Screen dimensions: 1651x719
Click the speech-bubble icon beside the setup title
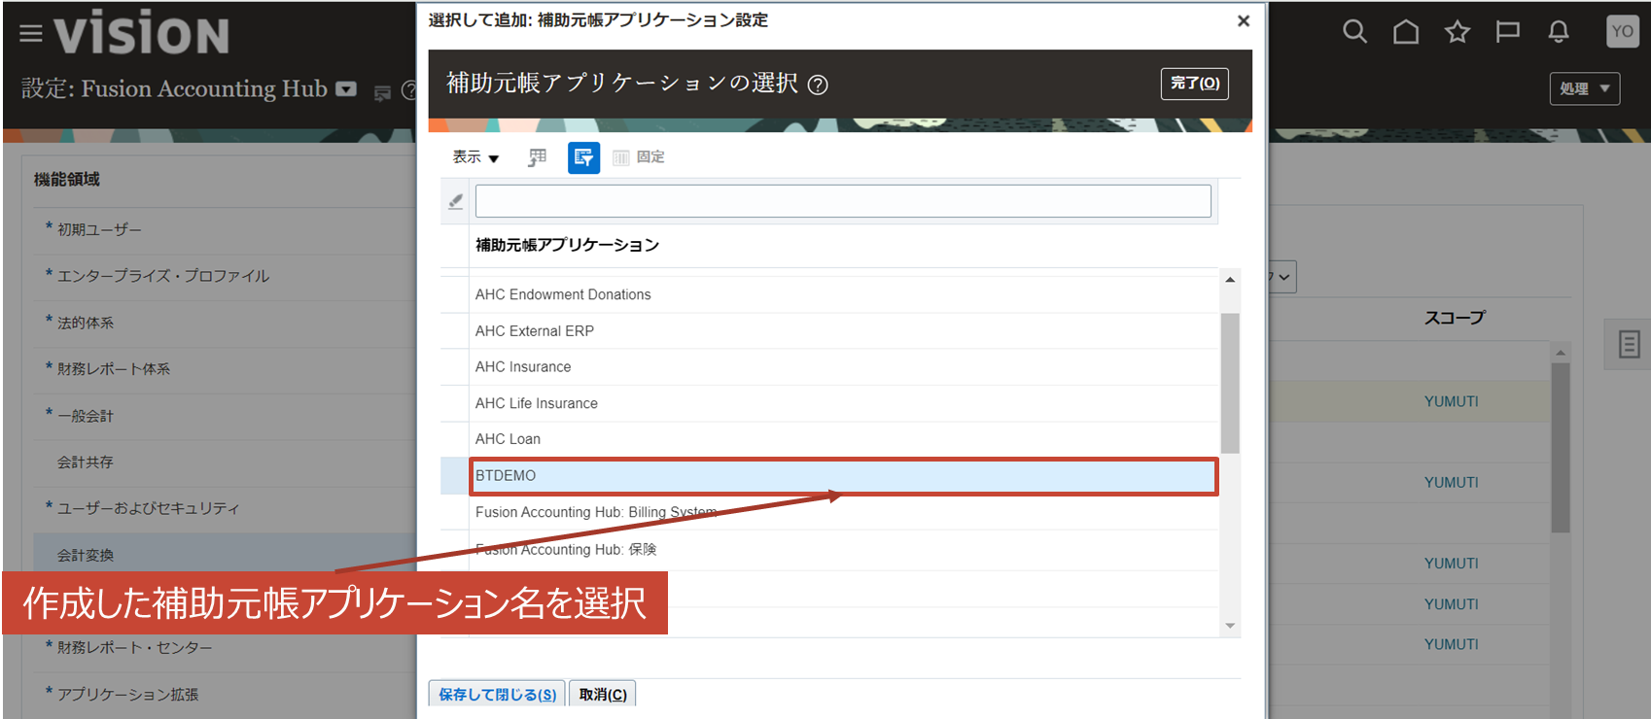point(383,92)
